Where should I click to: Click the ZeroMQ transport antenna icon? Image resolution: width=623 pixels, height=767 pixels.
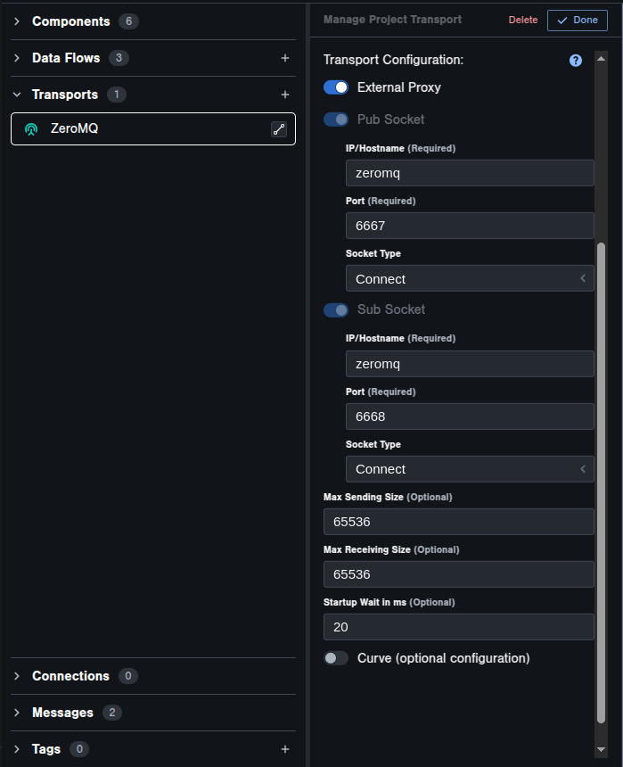tap(31, 129)
